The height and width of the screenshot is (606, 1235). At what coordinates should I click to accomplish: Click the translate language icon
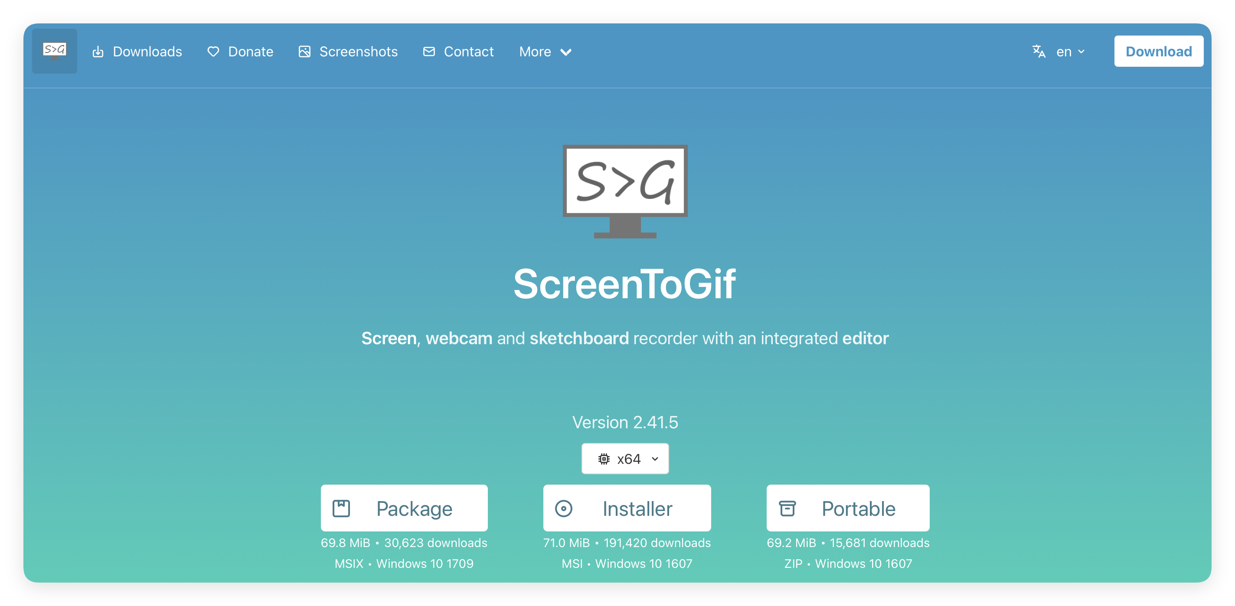[x=1039, y=51]
